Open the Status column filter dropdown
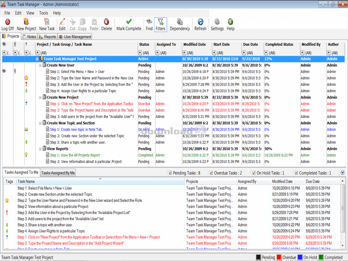 coord(140,53)
